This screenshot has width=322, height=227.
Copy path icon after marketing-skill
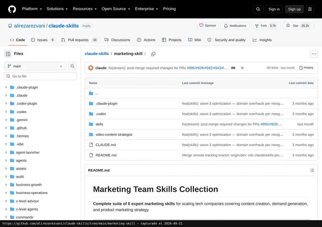(153, 54)
